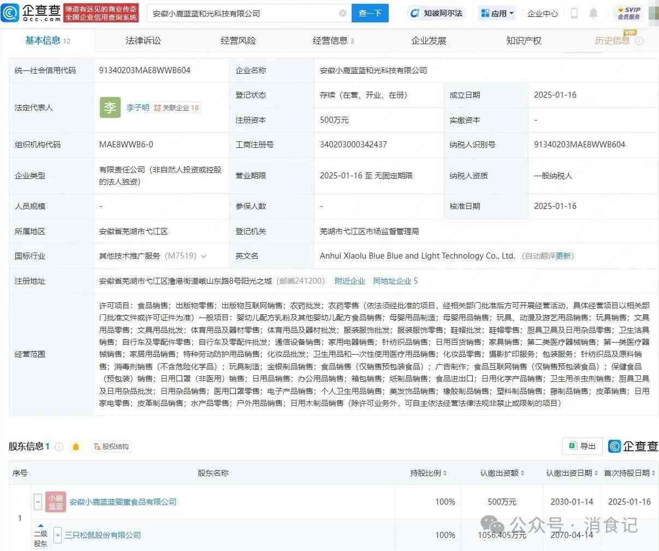This screenshot has width=659, height=551.
Task: Open SVIP member services
Action: click(x=629, y=13)
